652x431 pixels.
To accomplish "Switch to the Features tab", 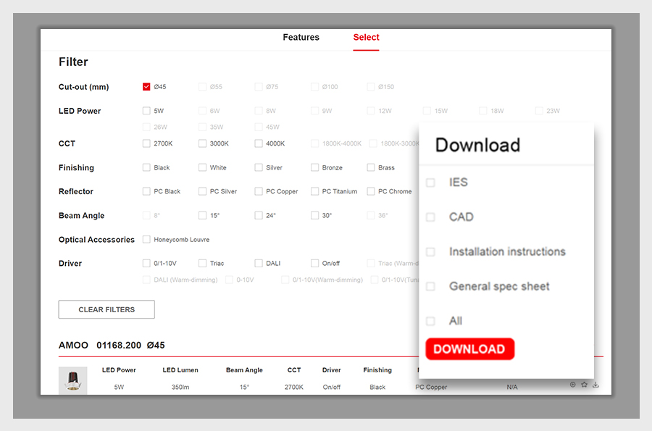I will pos(301,38).
